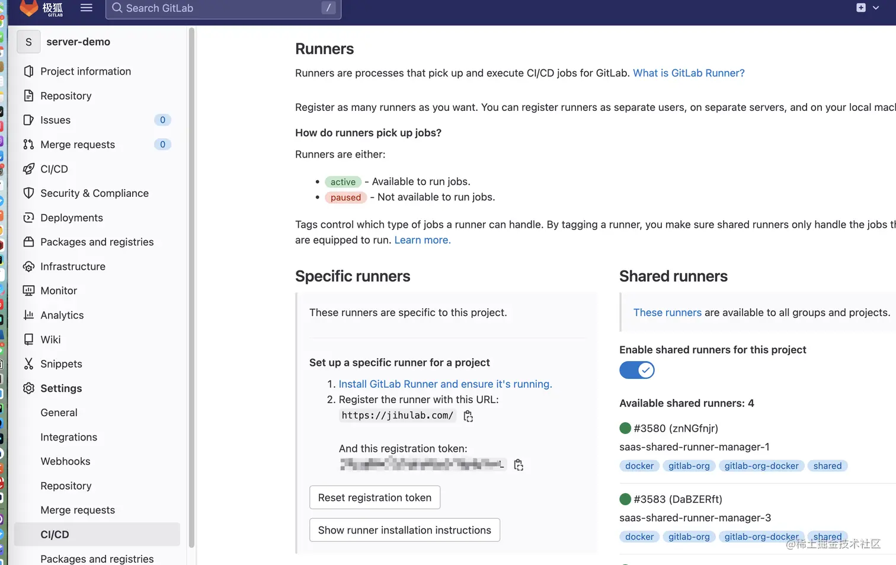Viewport: 896px width, 565px height.
Task: Disable shared runners toggle for this project
Action: (637, 370)
